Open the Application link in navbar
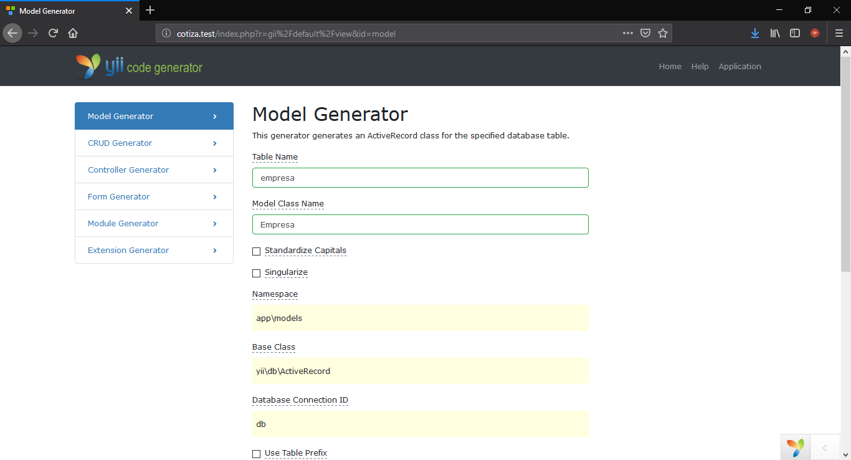Screen dimensions: 851x460 pos(739,67)
